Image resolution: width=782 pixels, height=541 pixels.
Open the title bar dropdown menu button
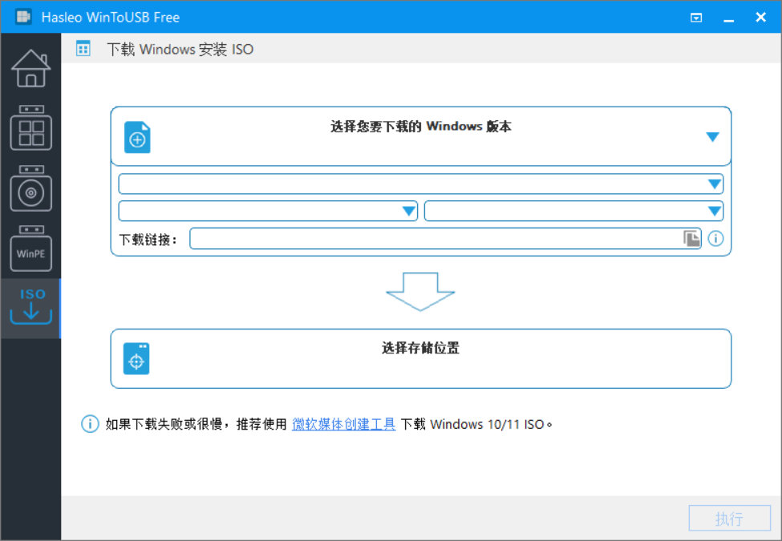click(696, 18)
